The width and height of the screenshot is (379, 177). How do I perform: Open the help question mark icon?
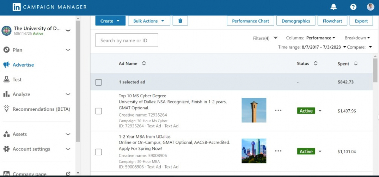pos(353,7)
